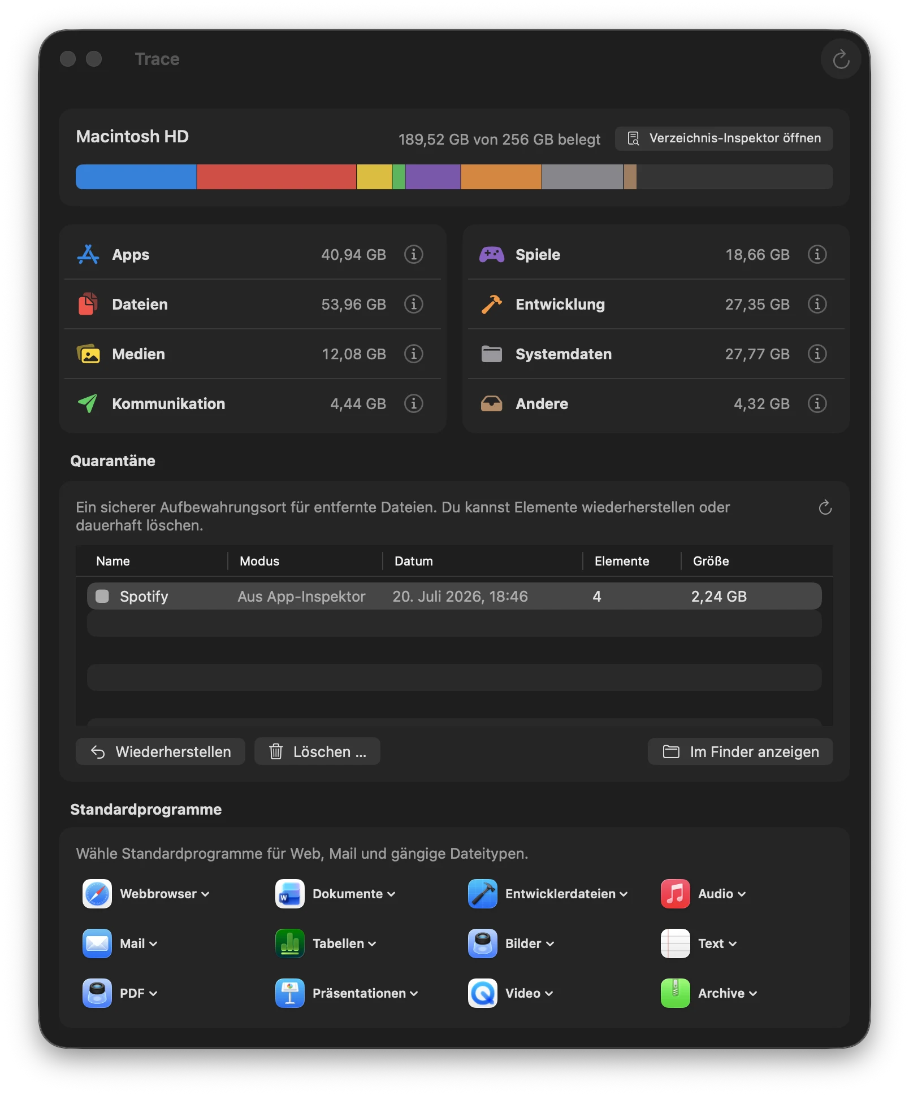Click Verzeichnis-Inspektor öffnen button
This screenshot has width=909, height=1096.
[724, 138]
